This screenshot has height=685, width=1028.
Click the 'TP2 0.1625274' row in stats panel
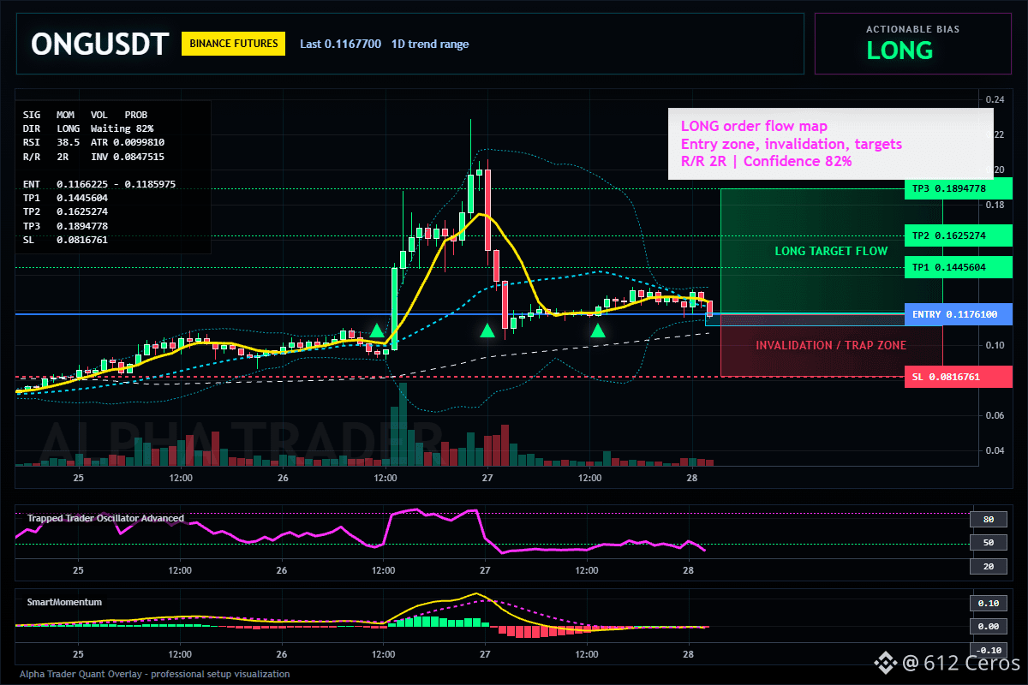pos(66,211)
